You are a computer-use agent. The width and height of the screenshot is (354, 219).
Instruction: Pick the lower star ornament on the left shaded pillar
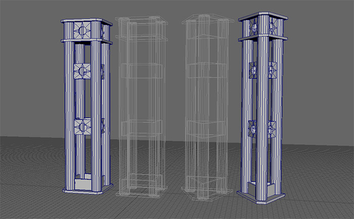click(x=82, y=126)
